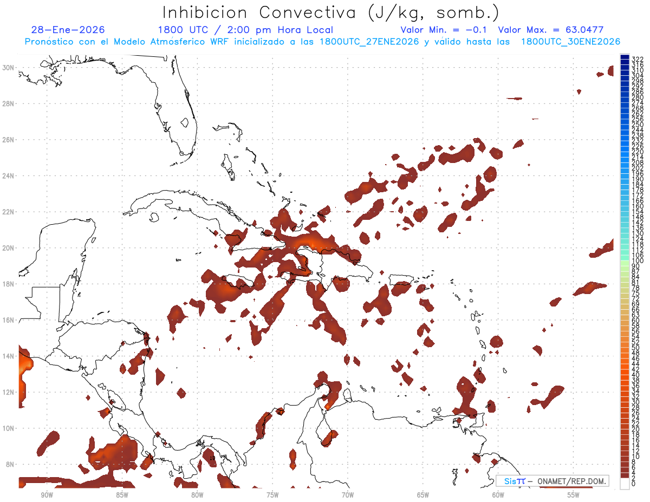Click the pale green colorbar swatch beside '100'

tap(625, 263)
